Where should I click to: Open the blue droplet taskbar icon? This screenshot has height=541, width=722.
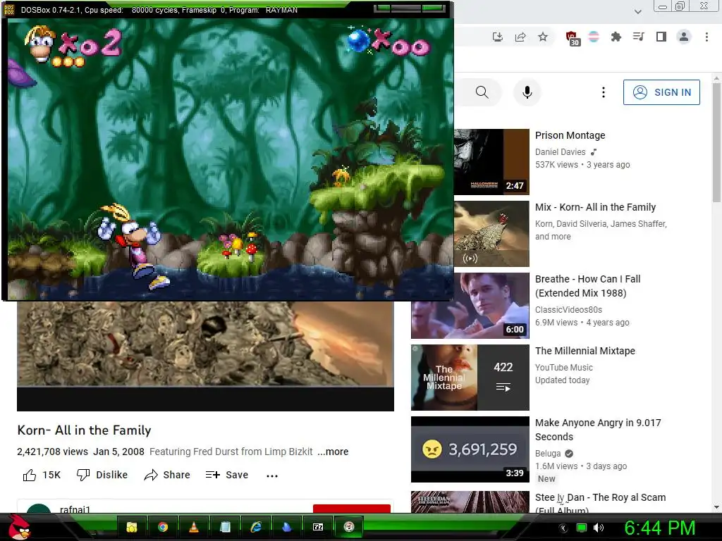coord(287,527)
